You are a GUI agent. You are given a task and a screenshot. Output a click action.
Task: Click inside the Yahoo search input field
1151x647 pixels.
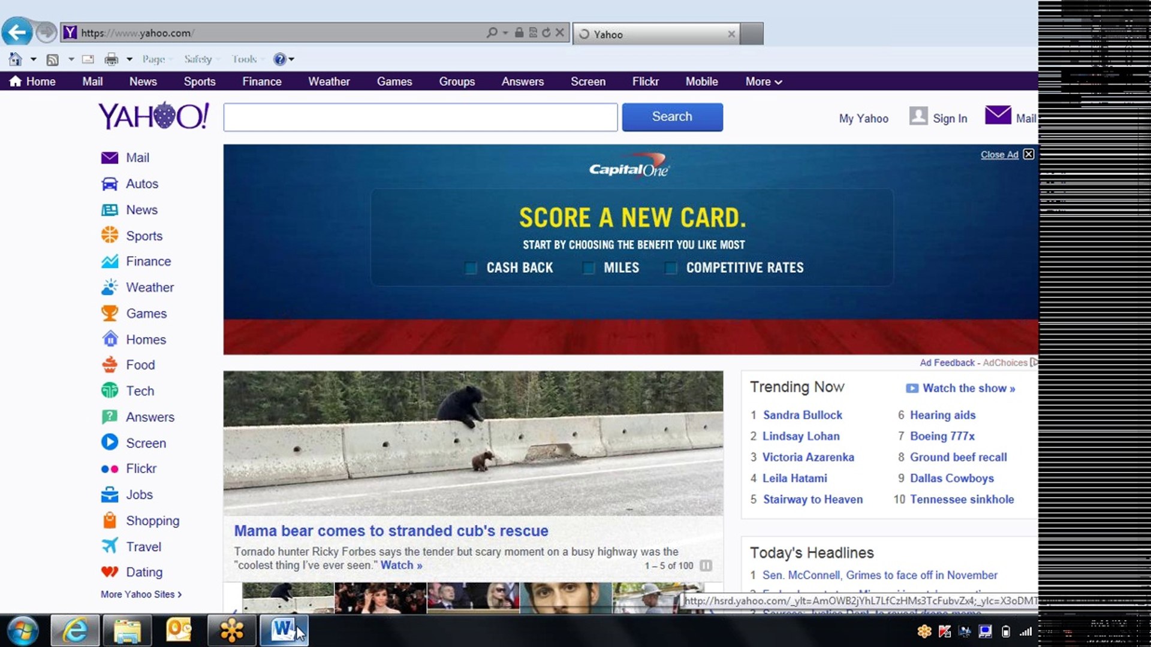(x=420, y=117)
